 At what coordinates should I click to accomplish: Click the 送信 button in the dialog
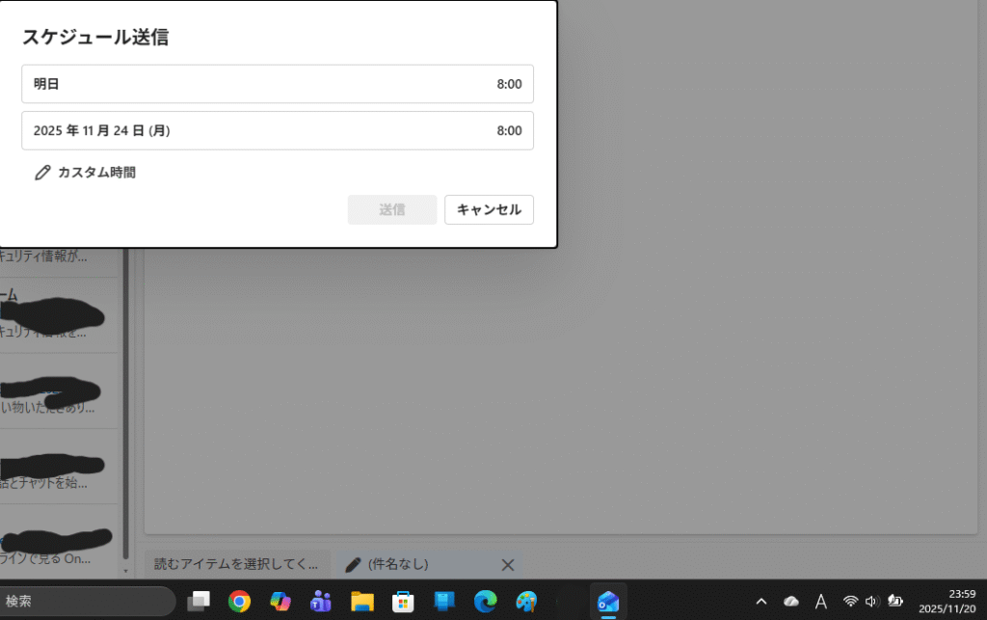tap(392, 209)
